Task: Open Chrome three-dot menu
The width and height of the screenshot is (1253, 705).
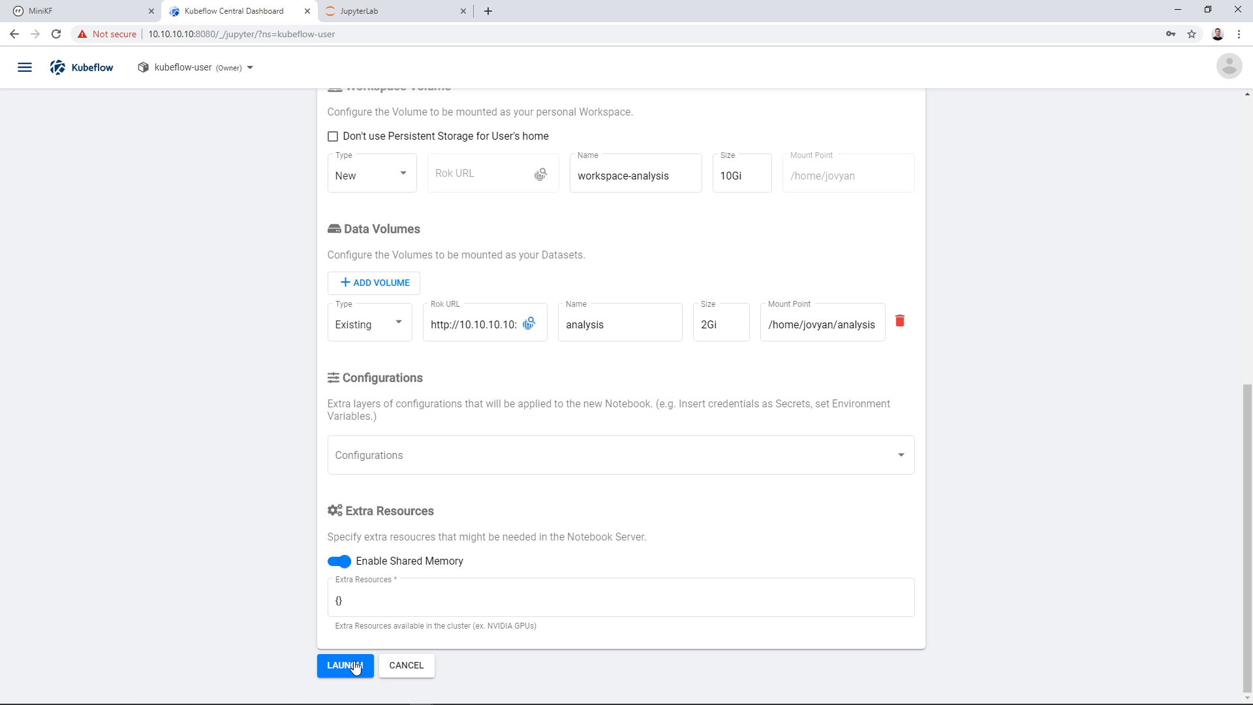Action: click(x=1239, y=34)
